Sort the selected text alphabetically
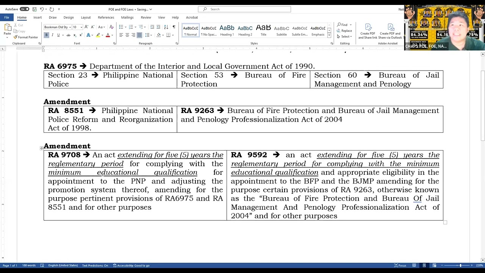Viewport: 485px width, 273px height. point(166,27)
